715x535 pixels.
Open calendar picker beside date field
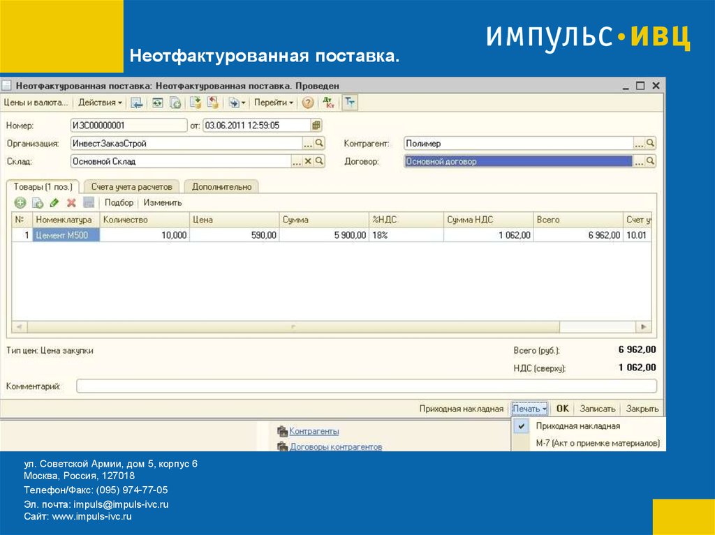[316, 126]
